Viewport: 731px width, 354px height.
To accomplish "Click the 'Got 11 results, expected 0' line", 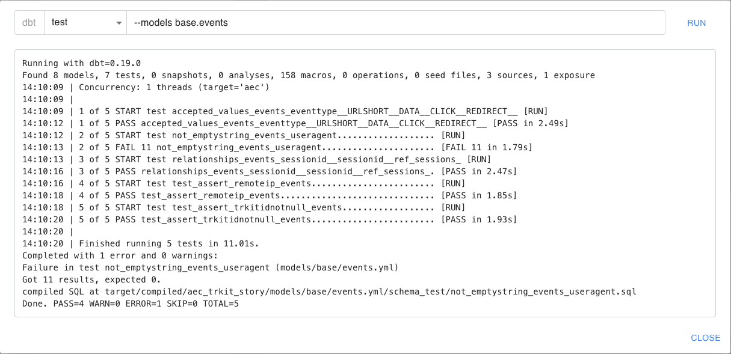I will (91, 279).
